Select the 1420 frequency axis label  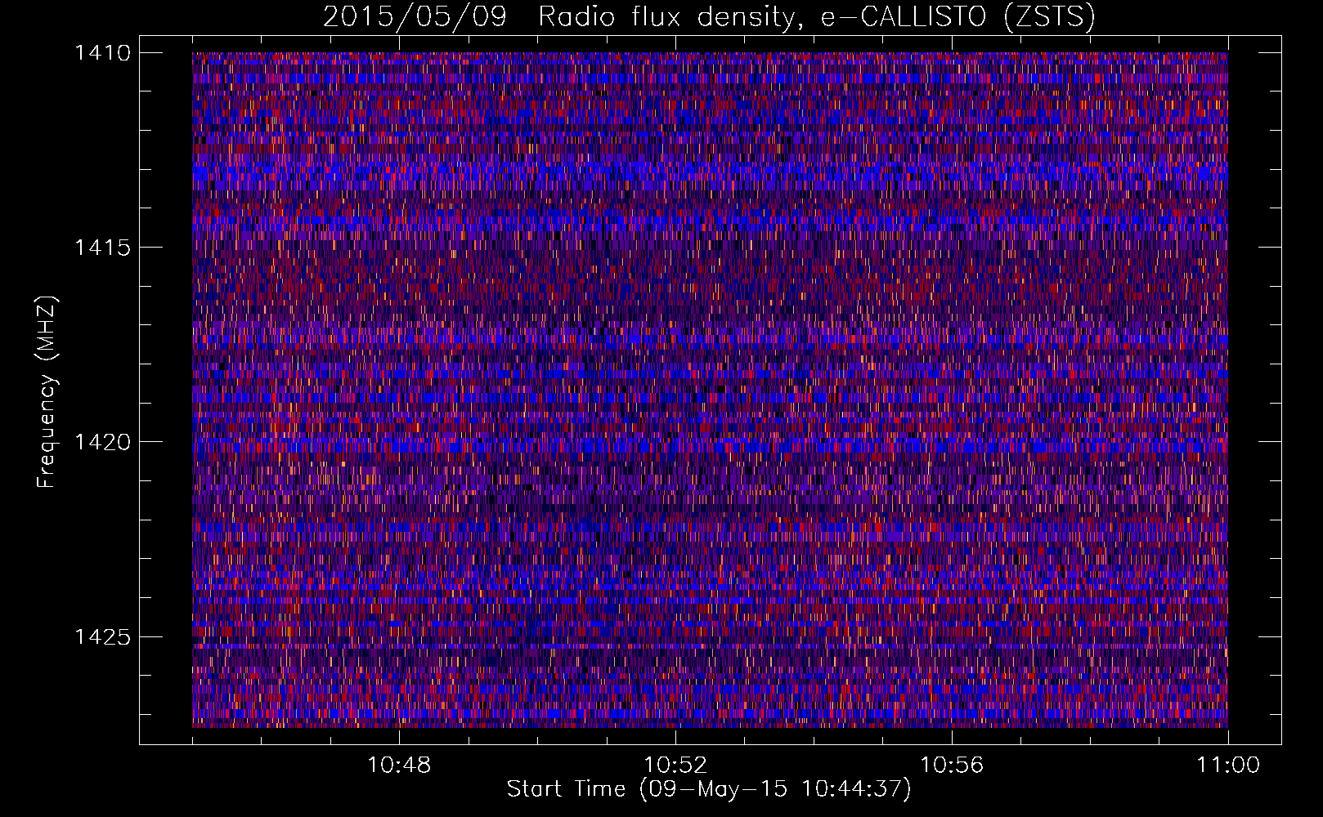pyautogui.click(x=102, y=442)
